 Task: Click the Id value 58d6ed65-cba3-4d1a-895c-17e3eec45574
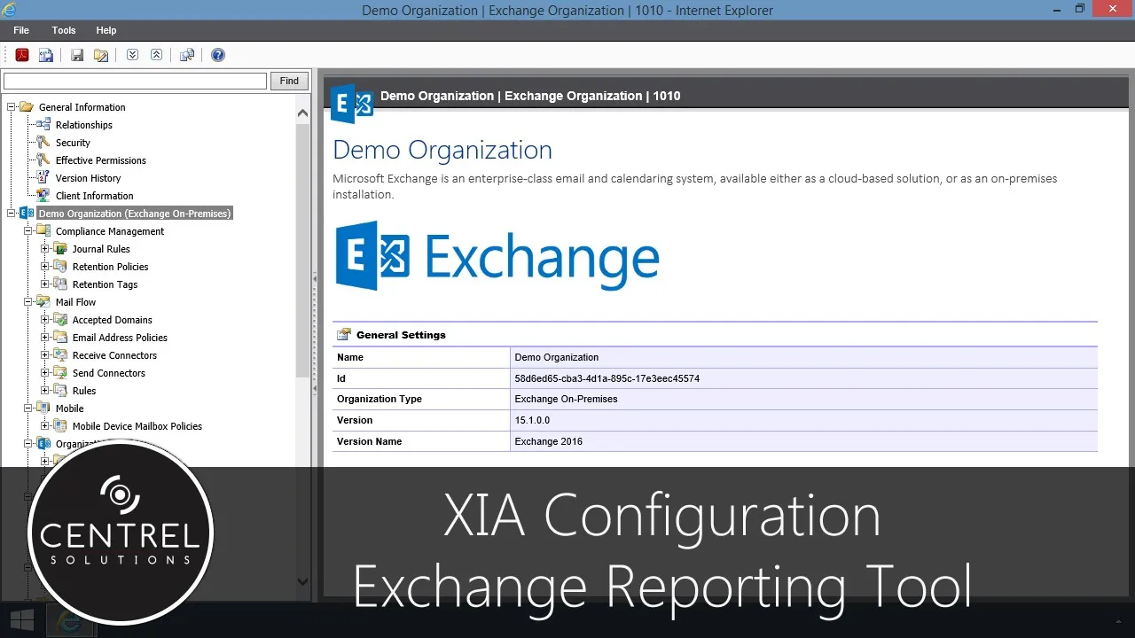(x=607, y=378)
